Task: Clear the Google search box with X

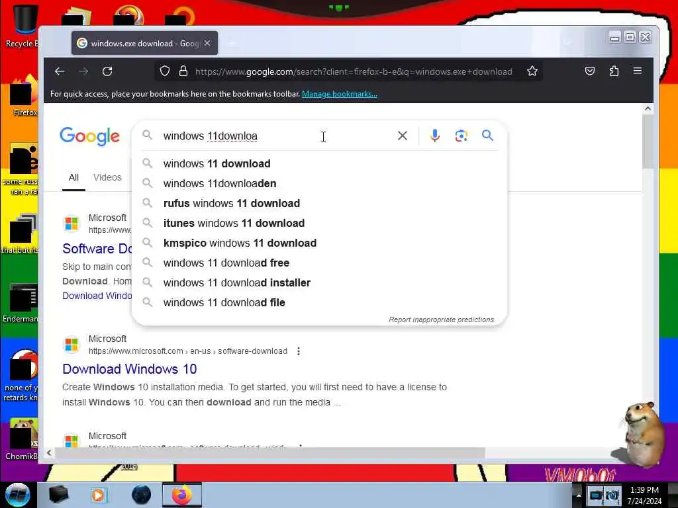Action: [x=402, y=136]
